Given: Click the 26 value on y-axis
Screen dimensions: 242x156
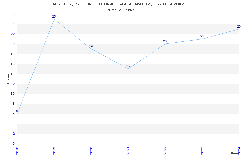Looking at the screenshot, I should point(13,14).
